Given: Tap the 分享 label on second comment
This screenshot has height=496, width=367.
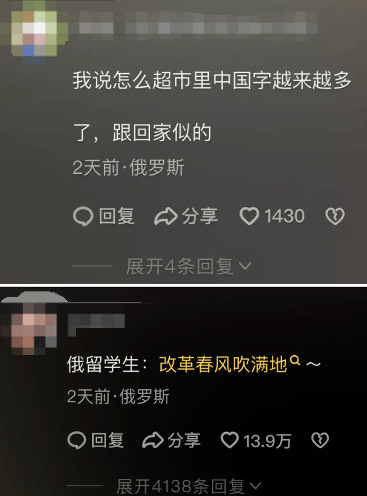Looking at the screenshot, I should 184,440.
